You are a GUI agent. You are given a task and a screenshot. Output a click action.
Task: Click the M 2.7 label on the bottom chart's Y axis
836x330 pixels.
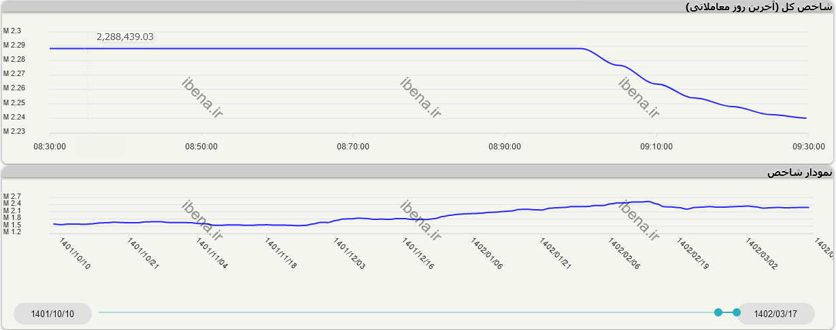tap(13, 196)
